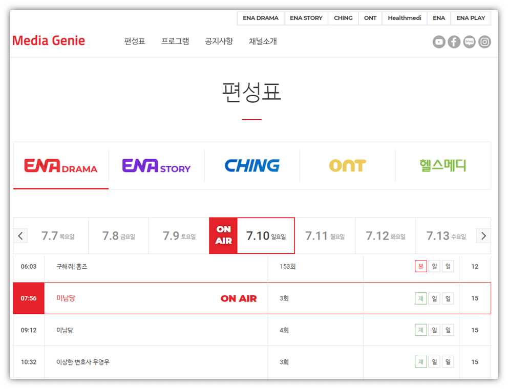The width and height of the screenshot is (508, 389).
Task: Click the 06:03 time cell
Action: [x=29, y=267]
